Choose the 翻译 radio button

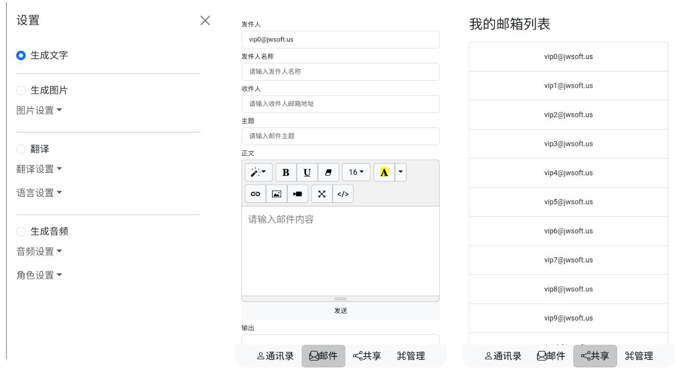[21, 149]
